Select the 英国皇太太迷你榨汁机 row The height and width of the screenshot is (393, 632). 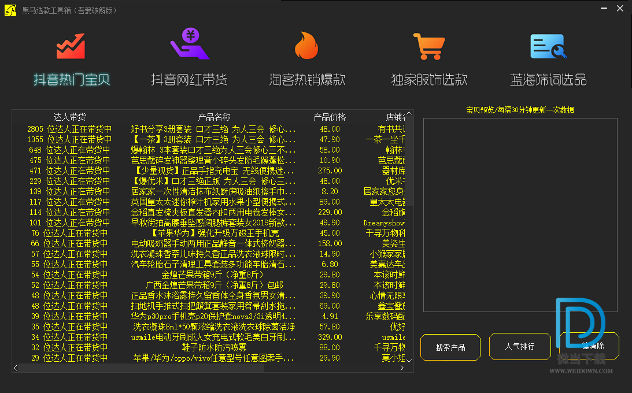pos(208,202)
